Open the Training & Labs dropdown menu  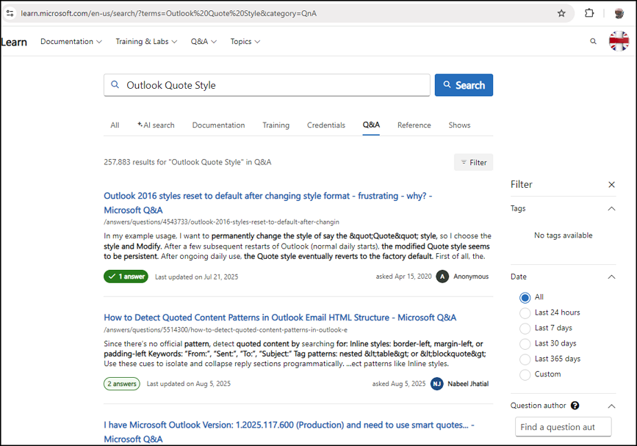pos(146,41)
